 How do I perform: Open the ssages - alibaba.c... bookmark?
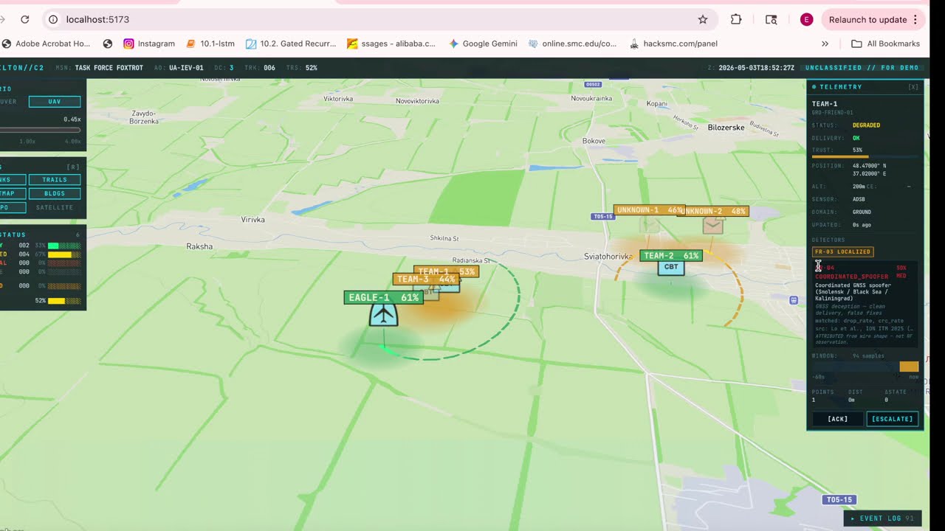[391, 44]
